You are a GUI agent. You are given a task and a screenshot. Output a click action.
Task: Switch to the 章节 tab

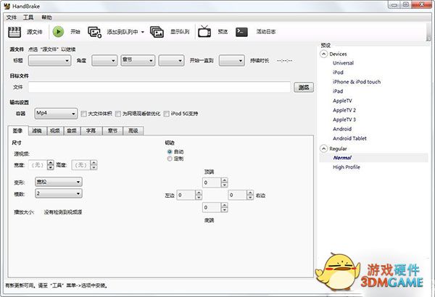click(112, 130)
